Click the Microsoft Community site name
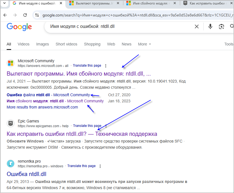The image size is (234, 193). (36, 61)
